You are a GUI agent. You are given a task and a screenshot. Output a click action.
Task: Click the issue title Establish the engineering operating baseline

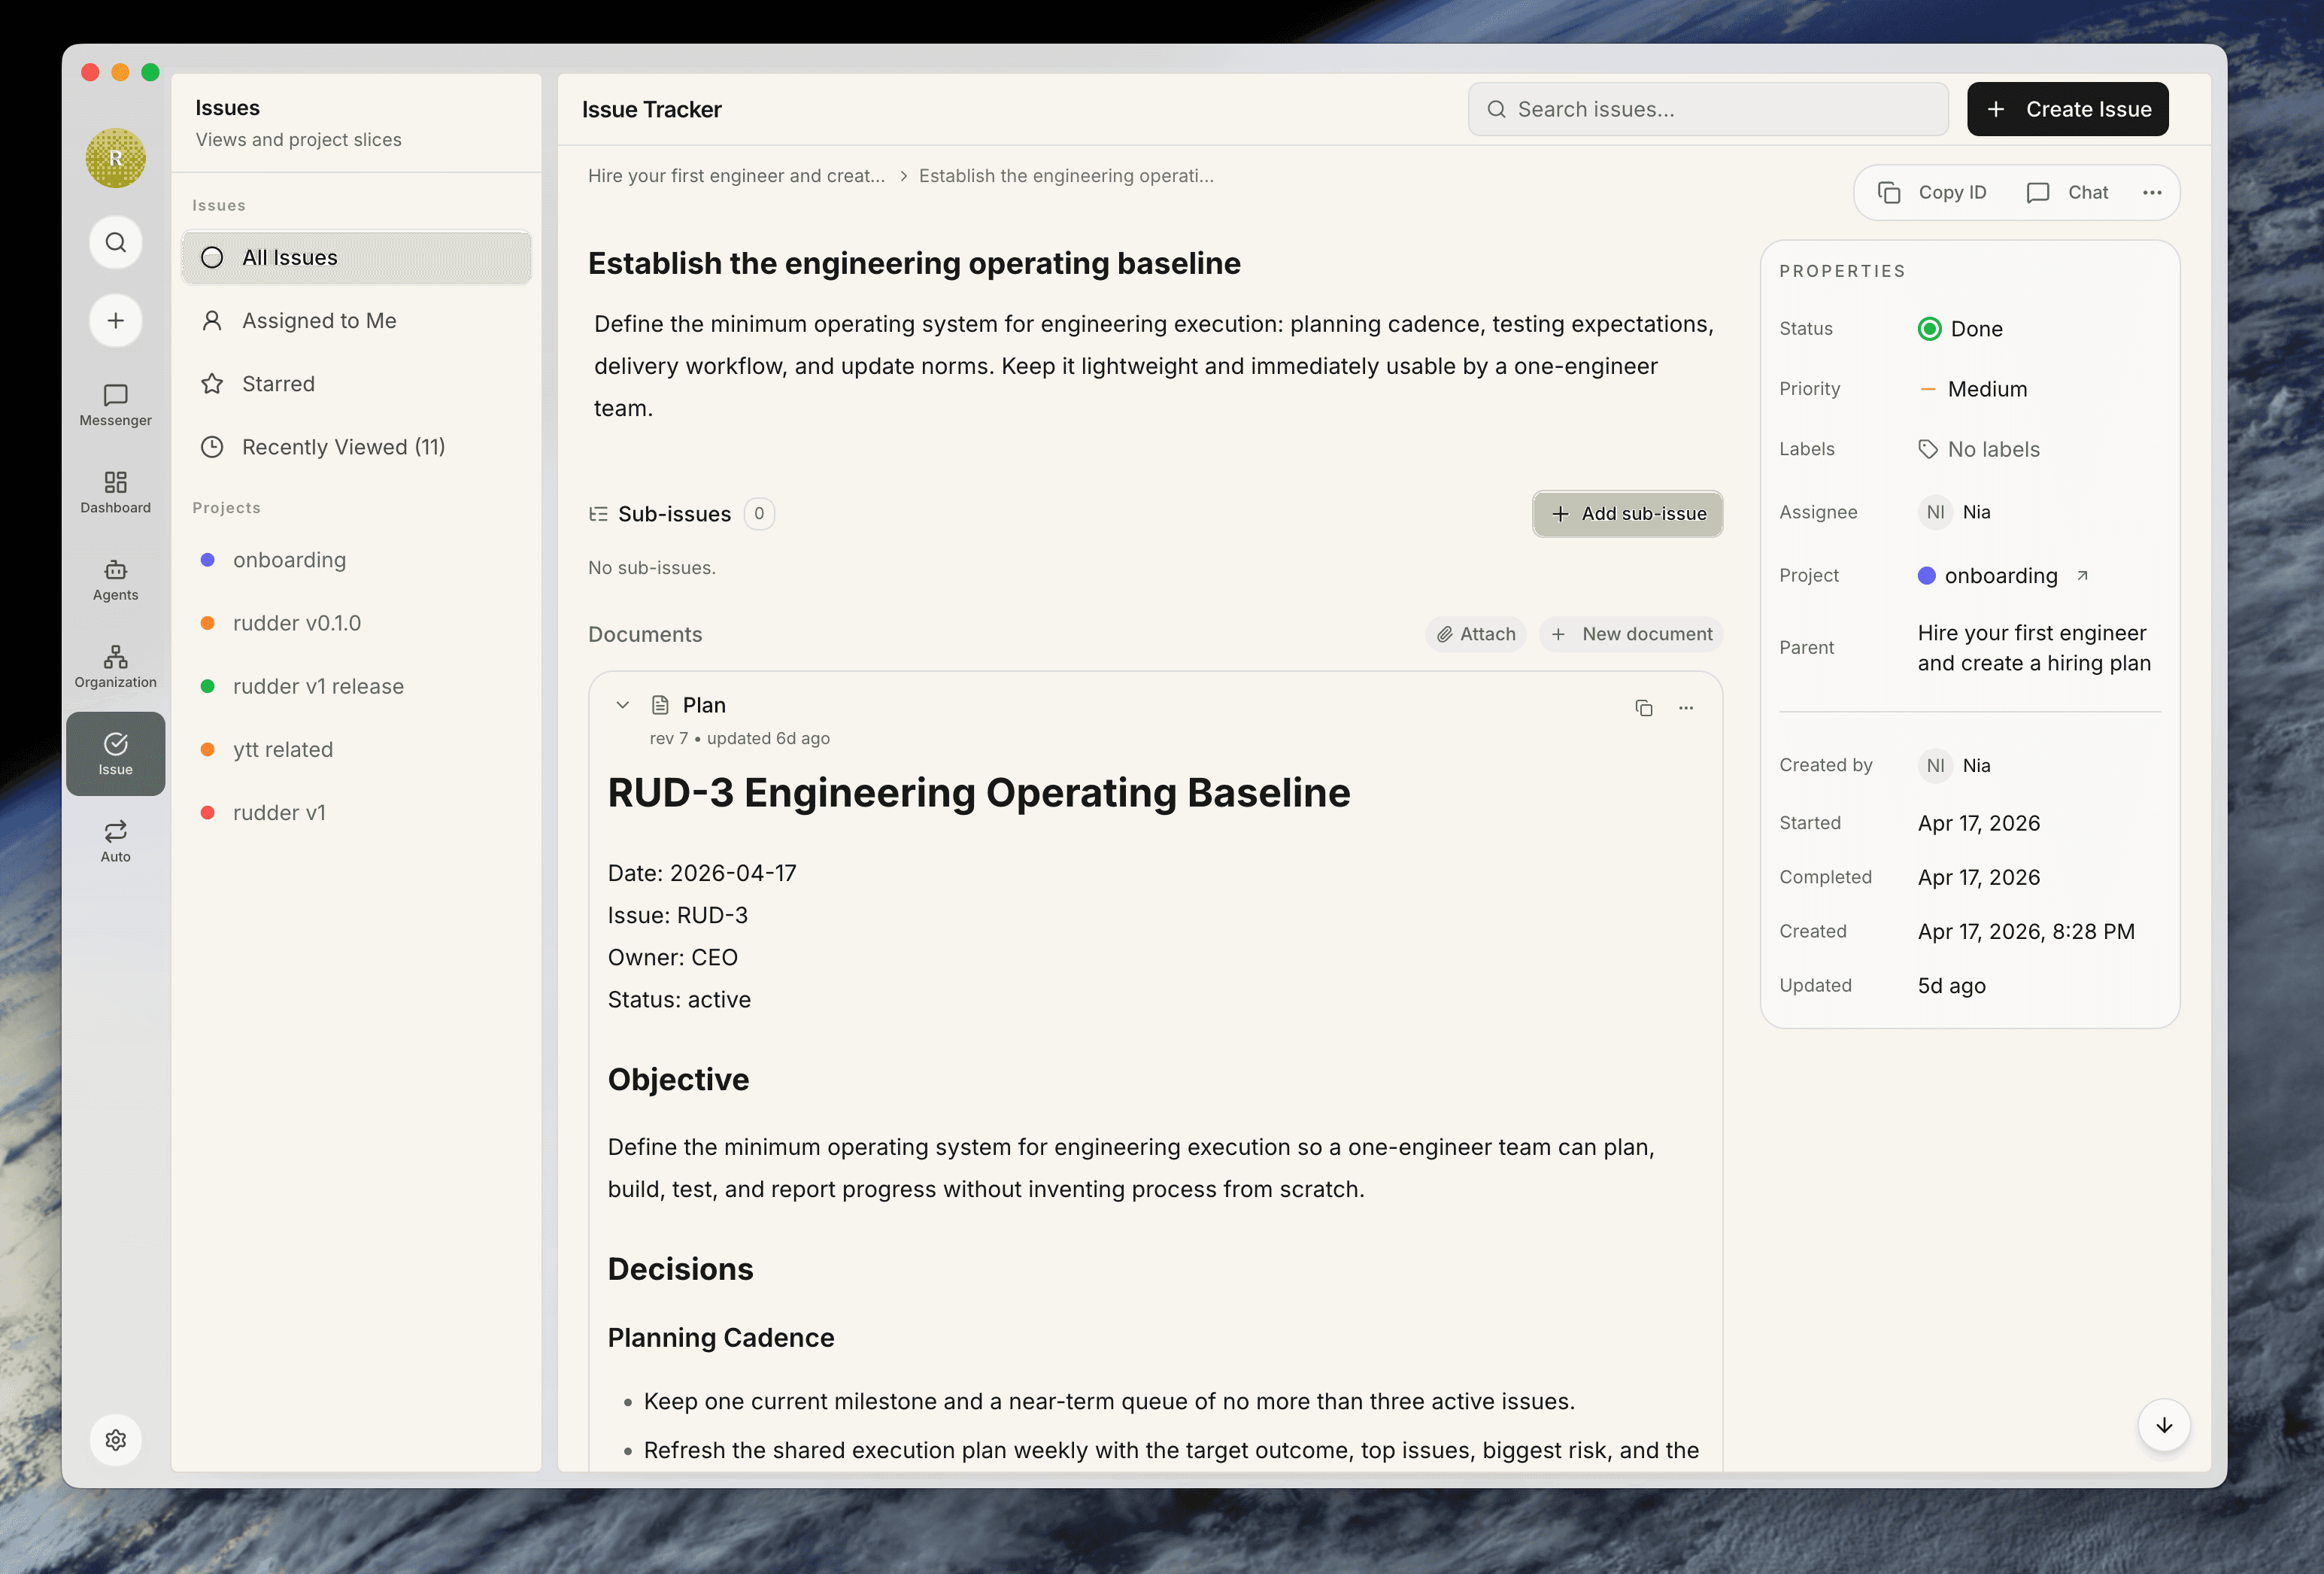click(914, 263)
